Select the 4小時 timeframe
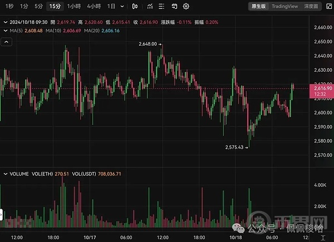Image resolution: width=334 pixels, height=242 pixels. [94, 6]
